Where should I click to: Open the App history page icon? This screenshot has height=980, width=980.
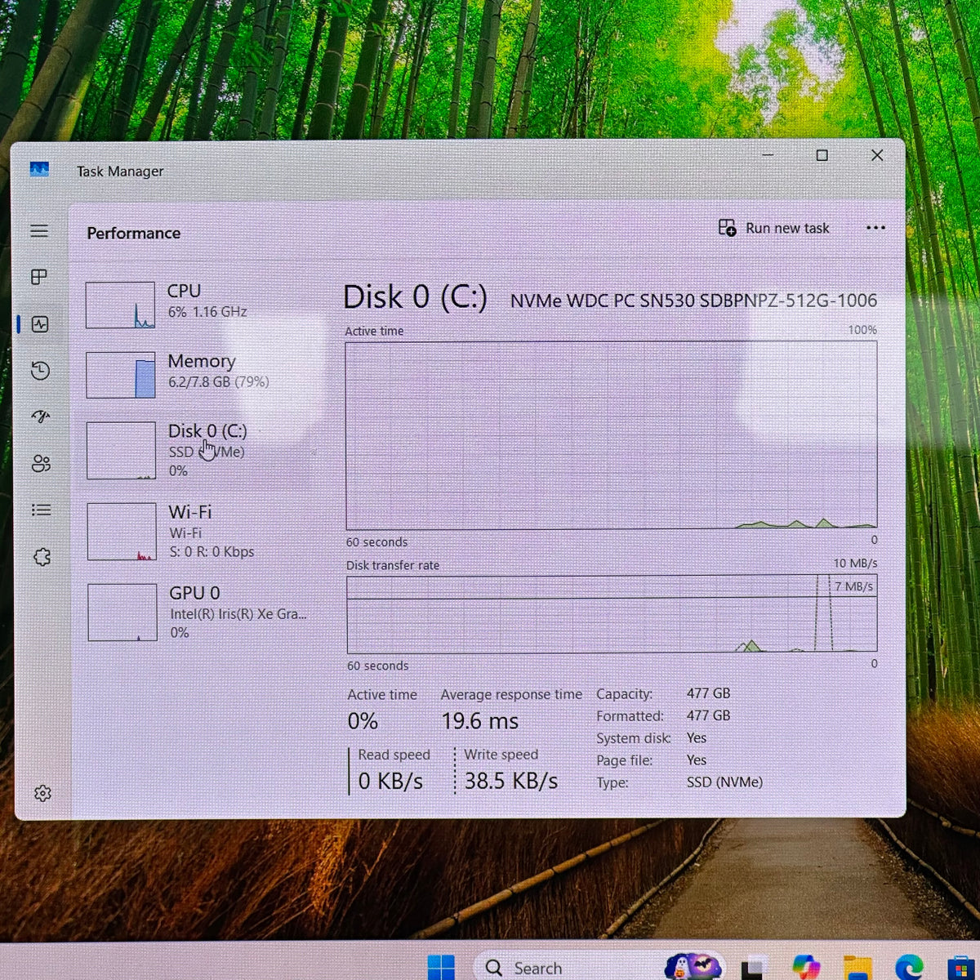(40, 371)
